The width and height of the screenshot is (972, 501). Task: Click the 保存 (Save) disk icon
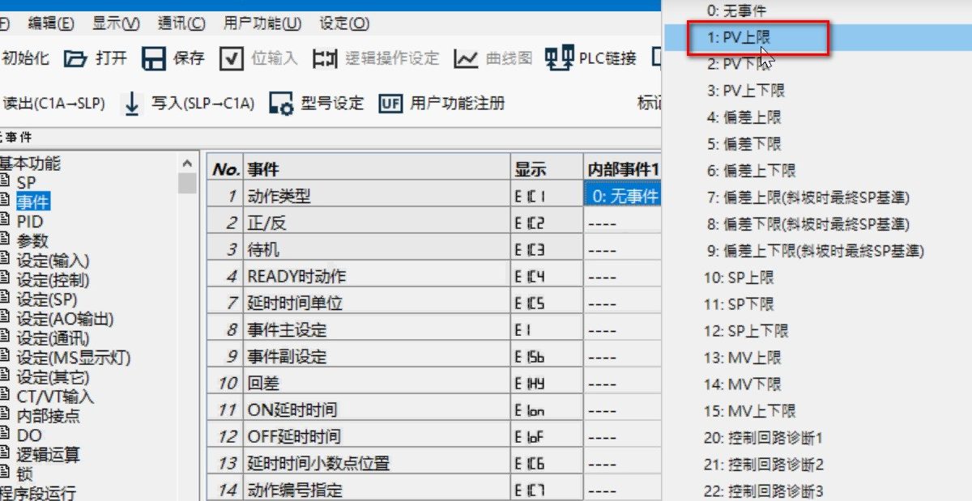click(154, 58)
